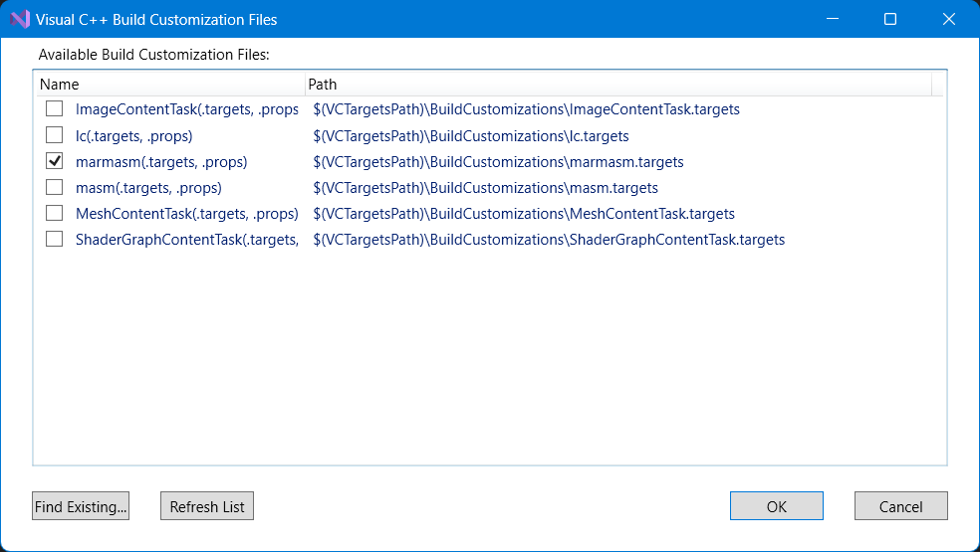
Task: Uncheck the marmasm build customization
Action: [x=55, y=161]
